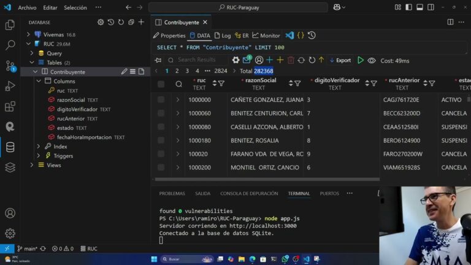The image size is (471, 265).
Task: Open Accounts icon in activity bar
Action: pyautogui.click(x=10, y=213)
